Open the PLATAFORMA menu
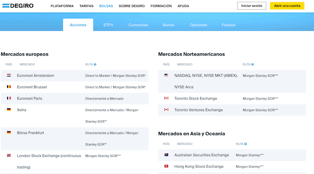This screenshot has width=314, height=174. (x=62, y=6)
